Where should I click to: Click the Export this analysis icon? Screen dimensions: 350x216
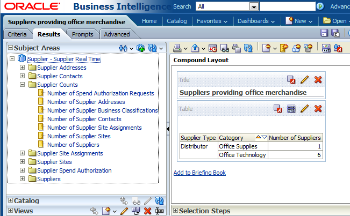(x=195, y=48)
